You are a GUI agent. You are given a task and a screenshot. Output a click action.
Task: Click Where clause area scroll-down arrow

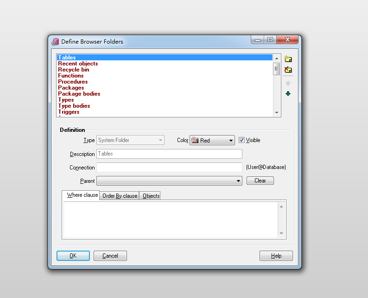pos(282,233)
